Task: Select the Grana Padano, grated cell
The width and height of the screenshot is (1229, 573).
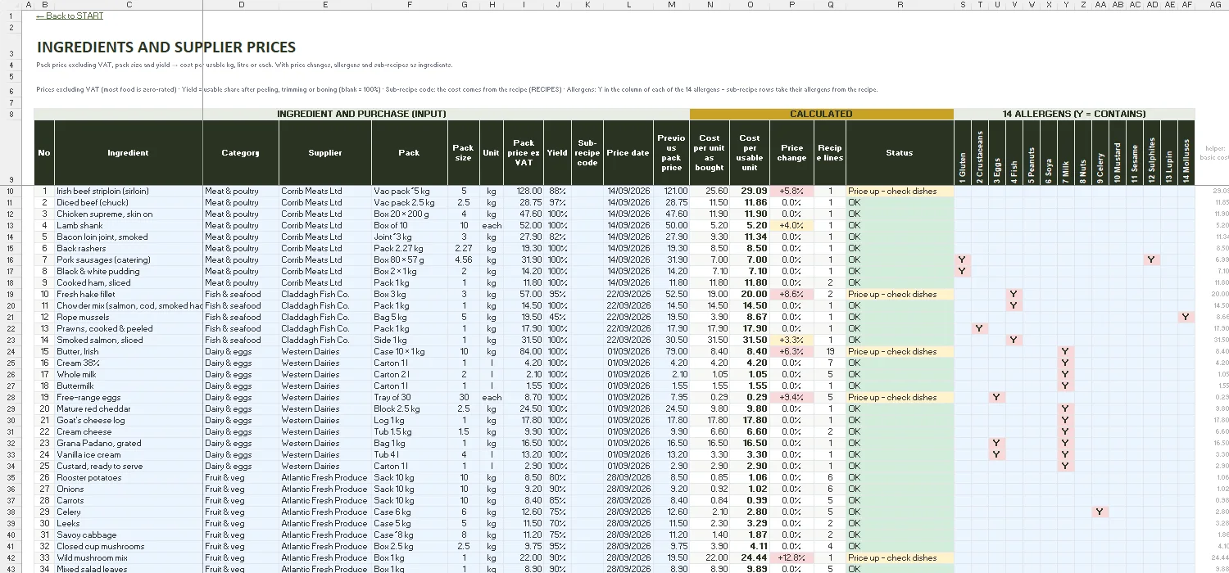Action: click(128, 443)
